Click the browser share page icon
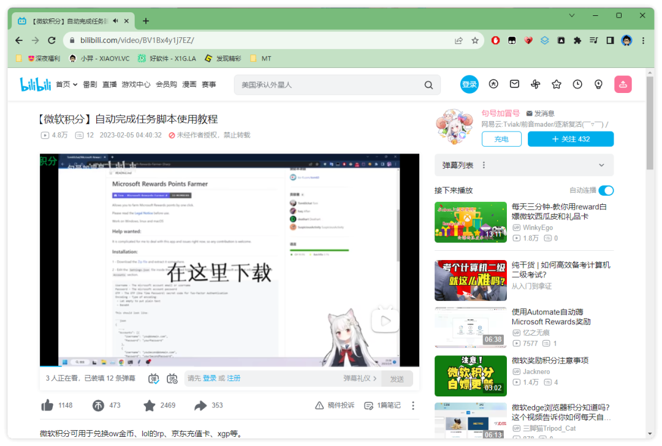Screen dimensions: 662x446 click(458, 40)
